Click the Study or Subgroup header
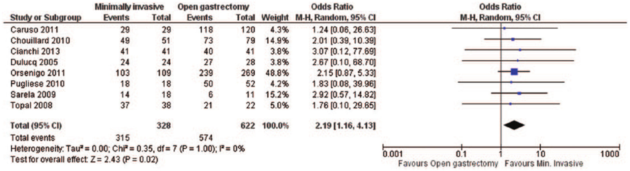 point(46,17)
